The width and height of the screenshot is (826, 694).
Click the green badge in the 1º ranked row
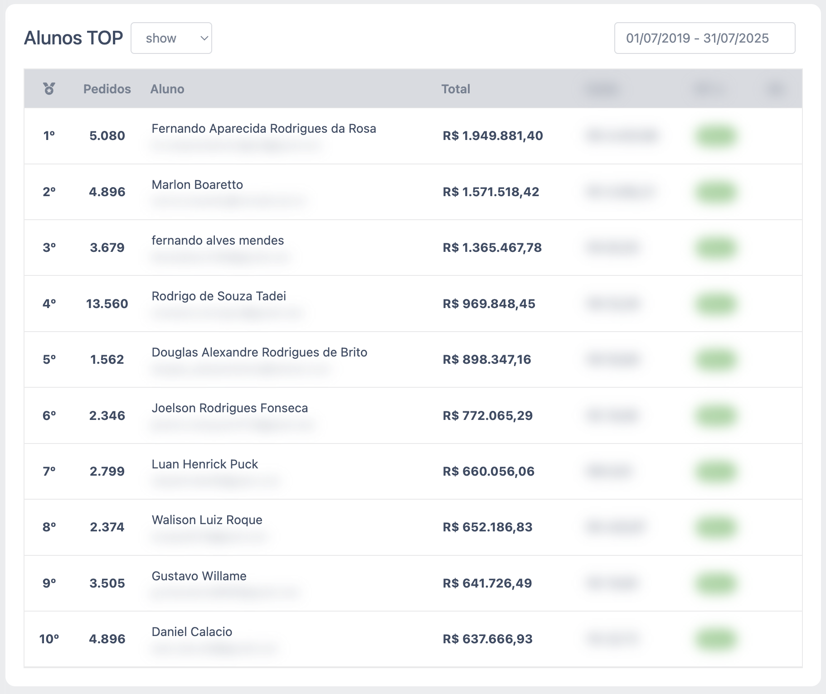(716, 136)
